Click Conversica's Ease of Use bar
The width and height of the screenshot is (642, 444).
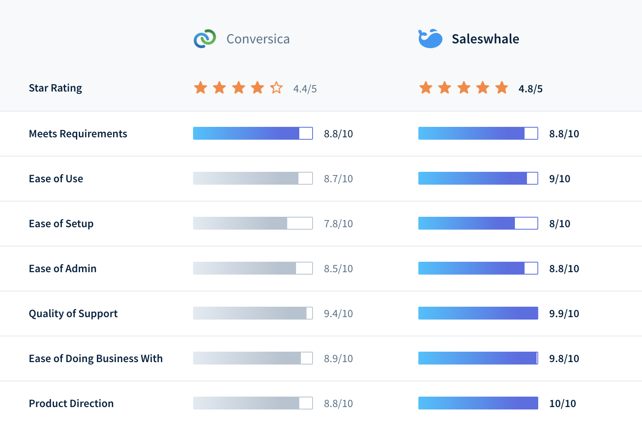(253, 178)
